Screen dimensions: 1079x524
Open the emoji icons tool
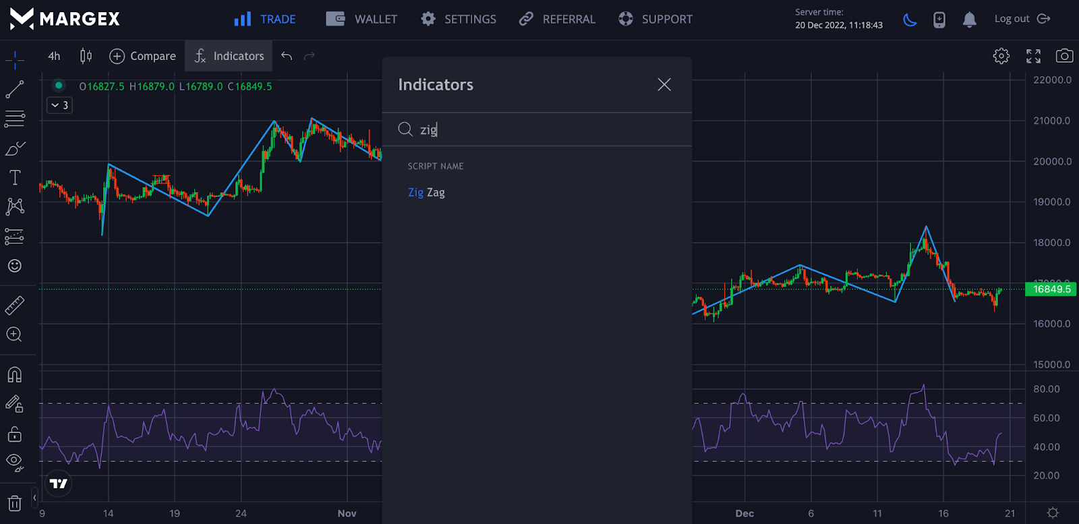click(x=15, y=266)
